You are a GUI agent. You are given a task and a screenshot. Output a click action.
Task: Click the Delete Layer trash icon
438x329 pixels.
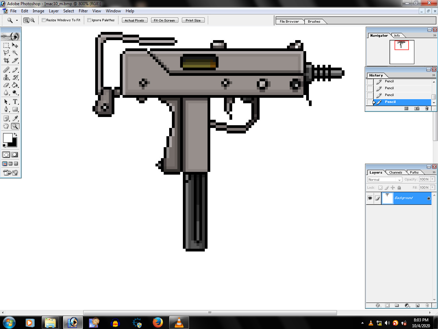(427, 305)
